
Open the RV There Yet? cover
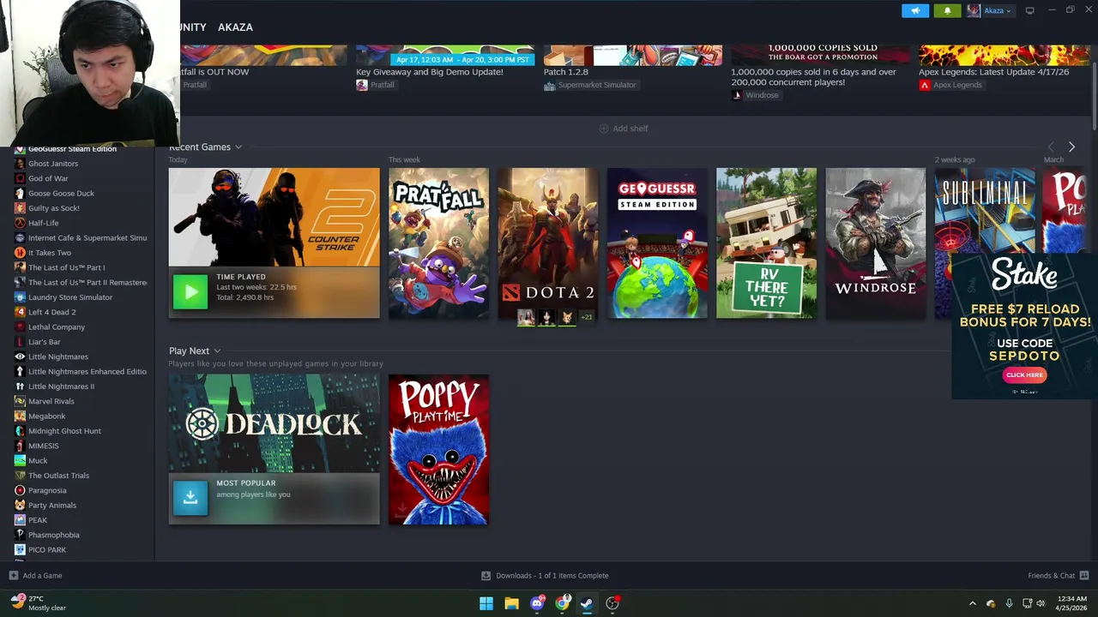766,243
